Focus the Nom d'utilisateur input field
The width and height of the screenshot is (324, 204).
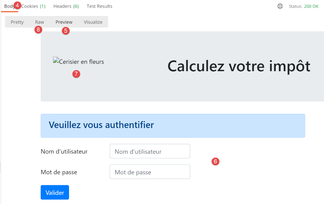[150, 151]
